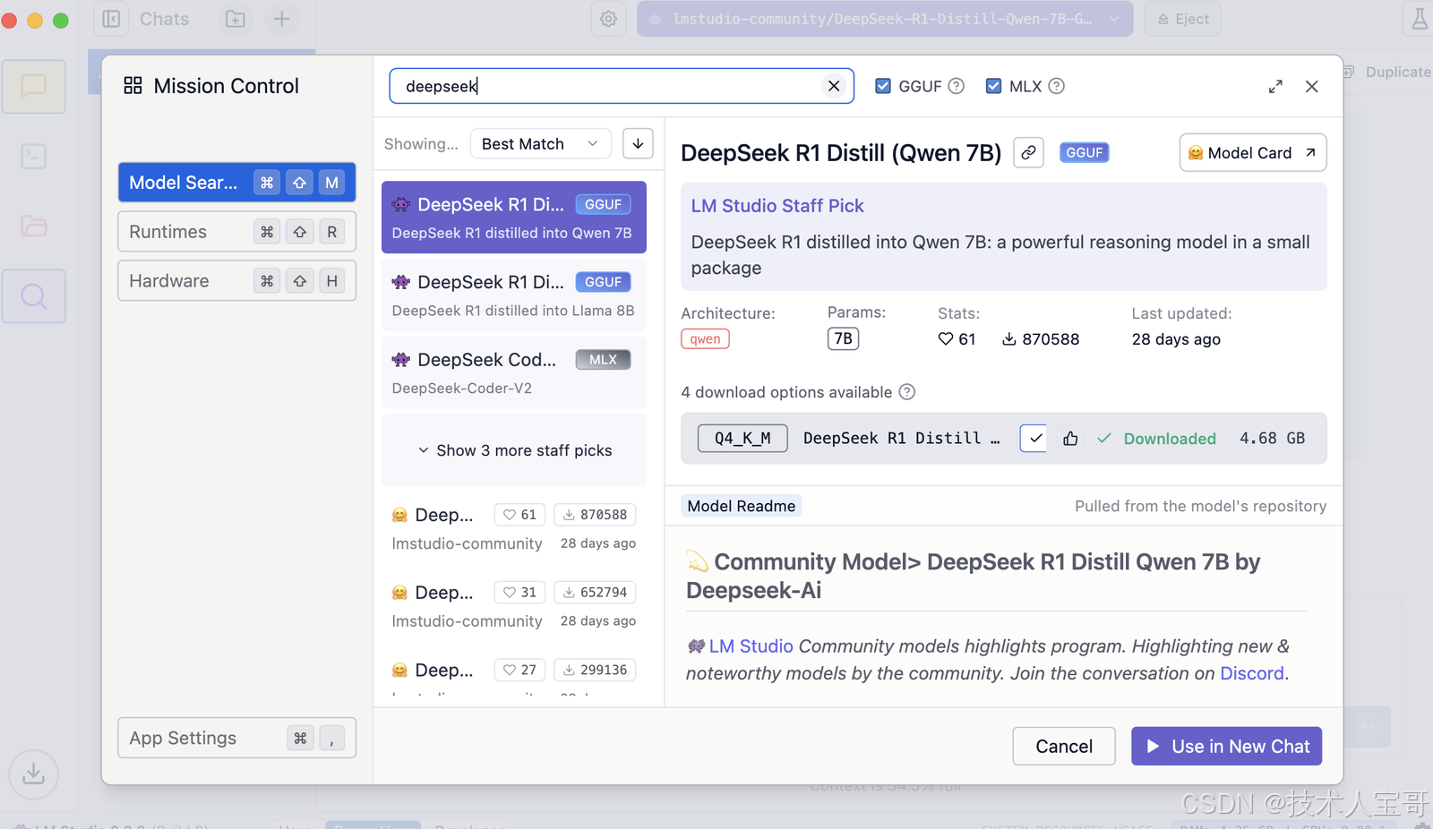Toggle the sidebar panel icon beside Chats
1433x829 pixels.
(x=111, y=19)
